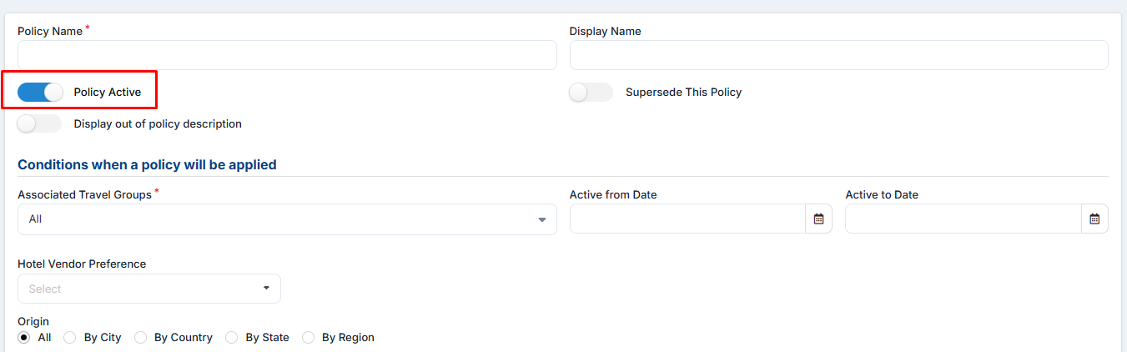Click into the Display Name field
This screenshot has width=1127, height=352.
click(x=838, y=55)
